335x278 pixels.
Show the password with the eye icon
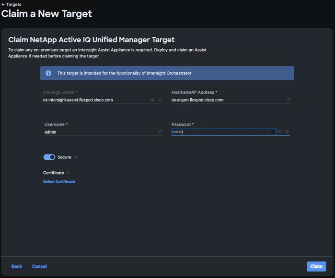coord(280,132)
